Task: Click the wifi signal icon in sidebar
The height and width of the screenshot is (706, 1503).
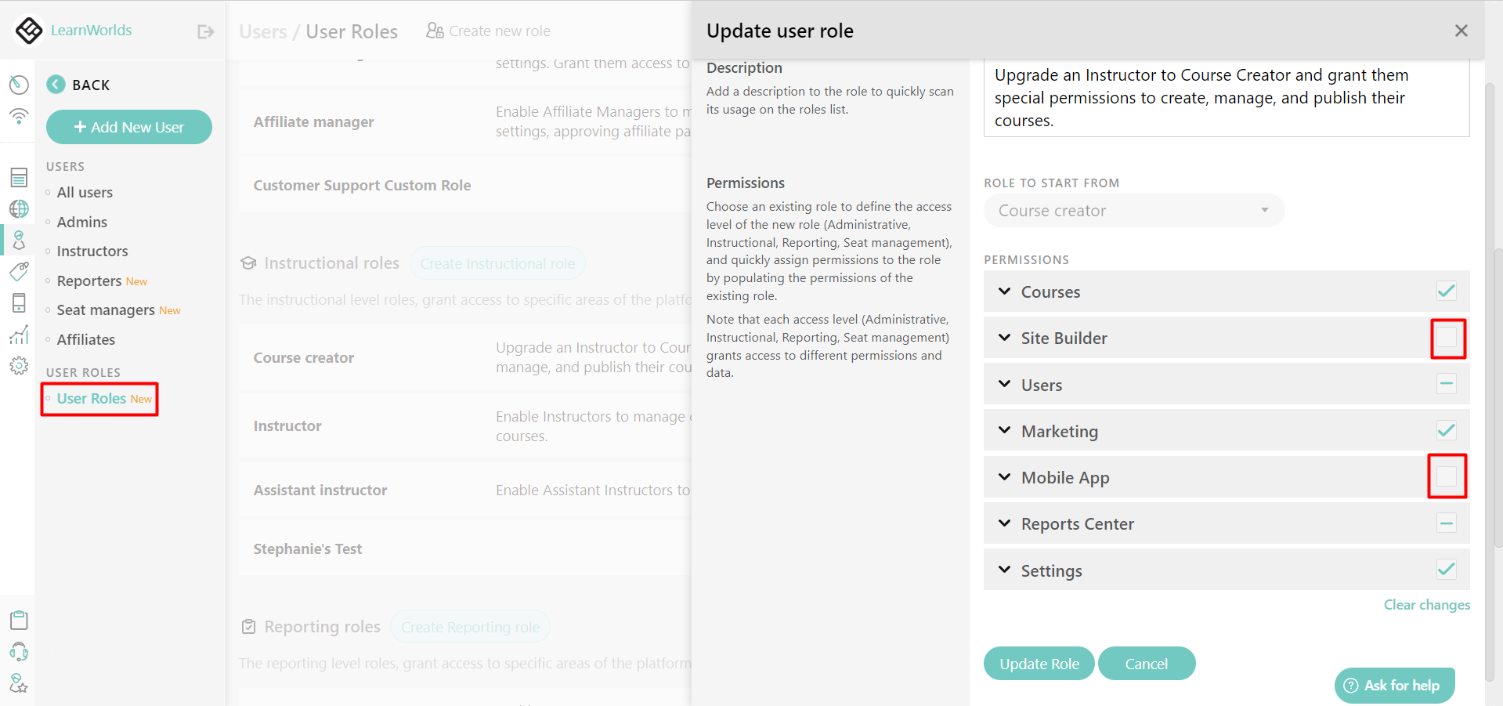Action: pyautogui.click(x=19, y=116)
